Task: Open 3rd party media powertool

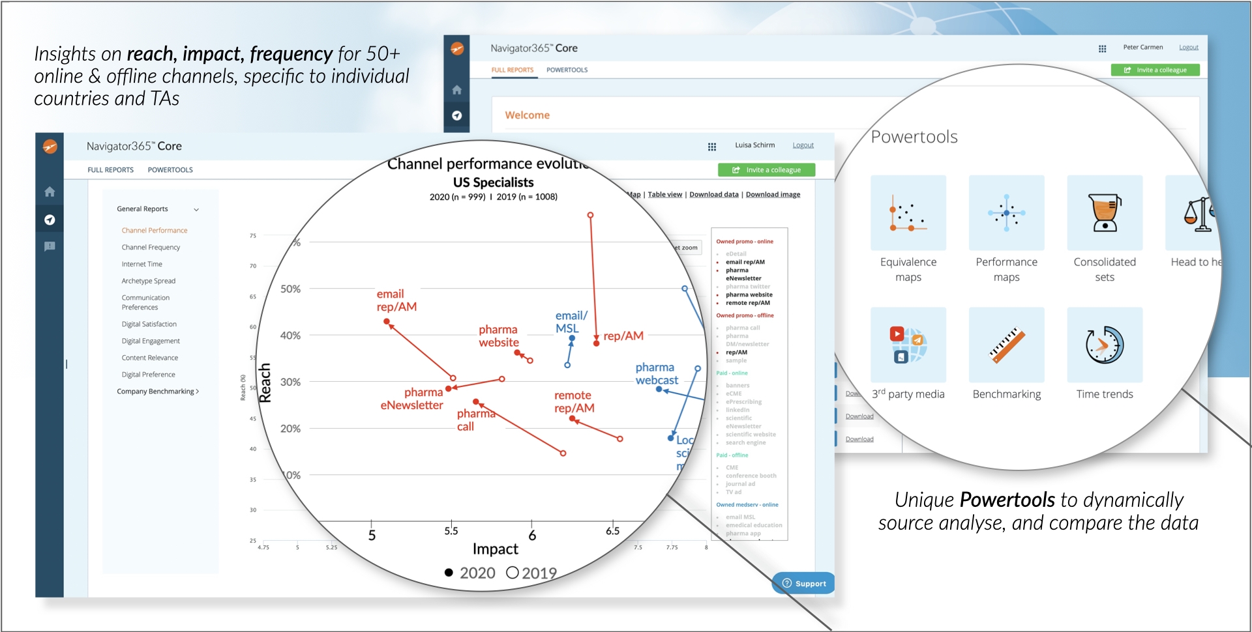Action: 908,345
